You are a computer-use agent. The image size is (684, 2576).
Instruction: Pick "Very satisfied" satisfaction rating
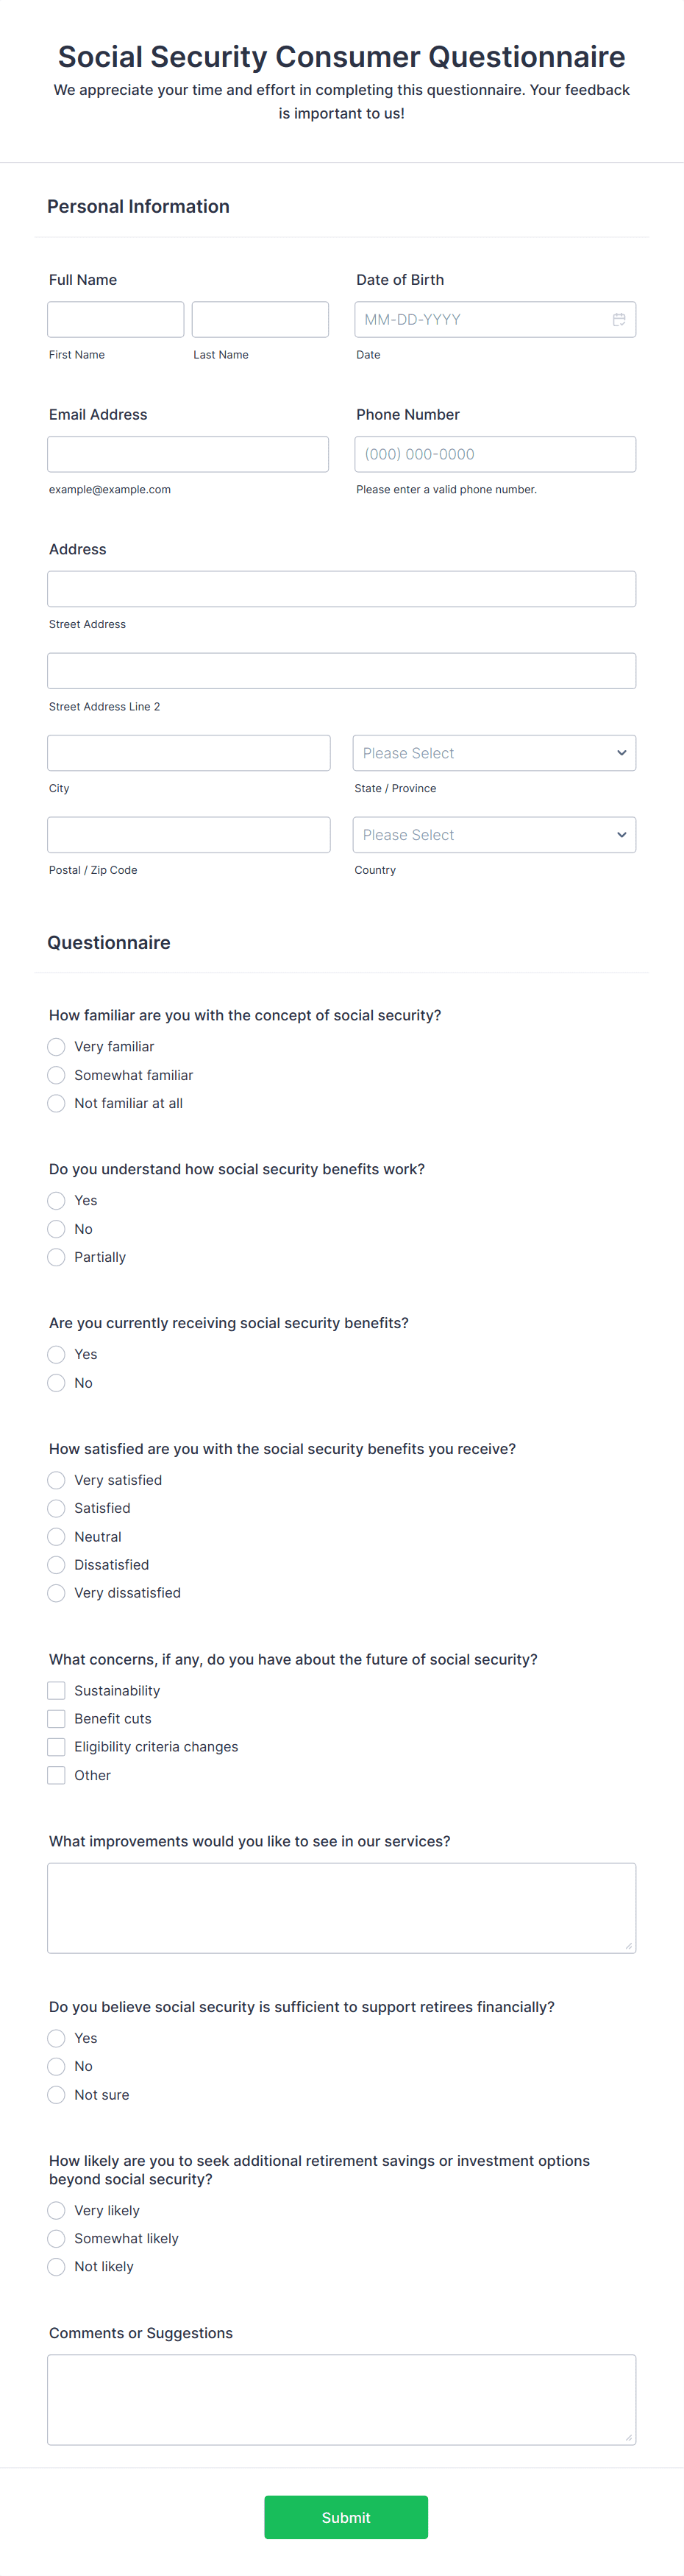pos(56,1480)
